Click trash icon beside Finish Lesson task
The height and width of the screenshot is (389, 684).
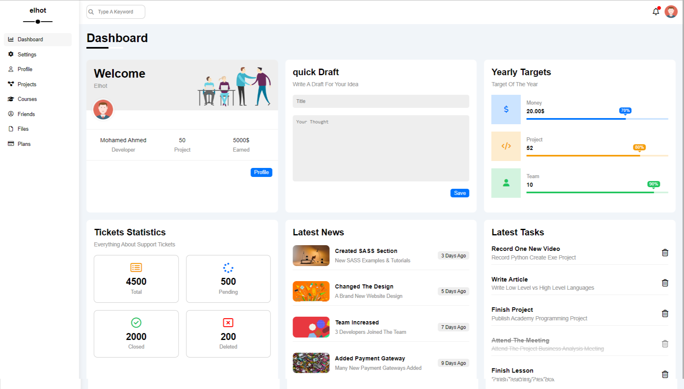665,374
